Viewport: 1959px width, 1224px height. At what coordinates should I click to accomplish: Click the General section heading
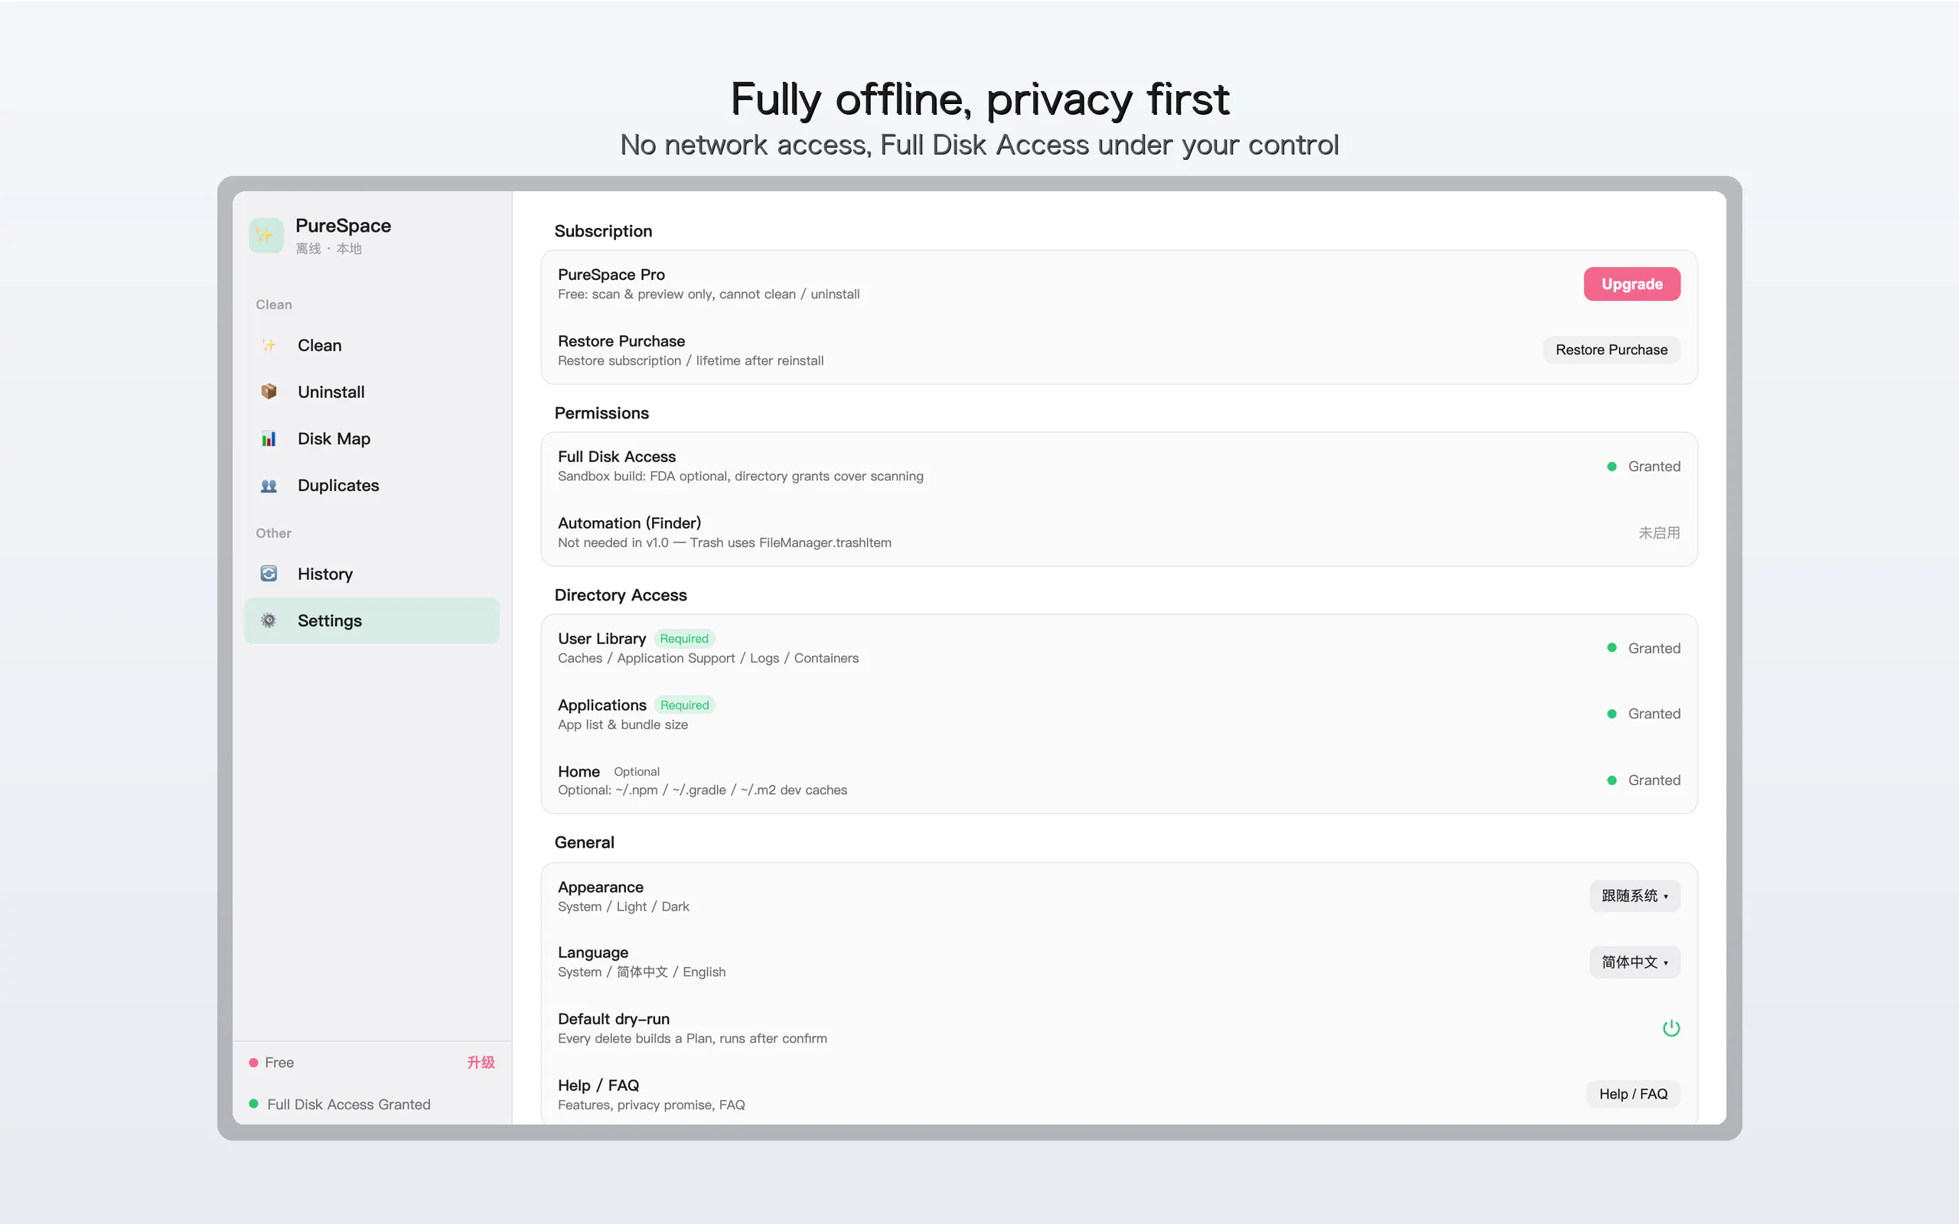click(584, 843)
